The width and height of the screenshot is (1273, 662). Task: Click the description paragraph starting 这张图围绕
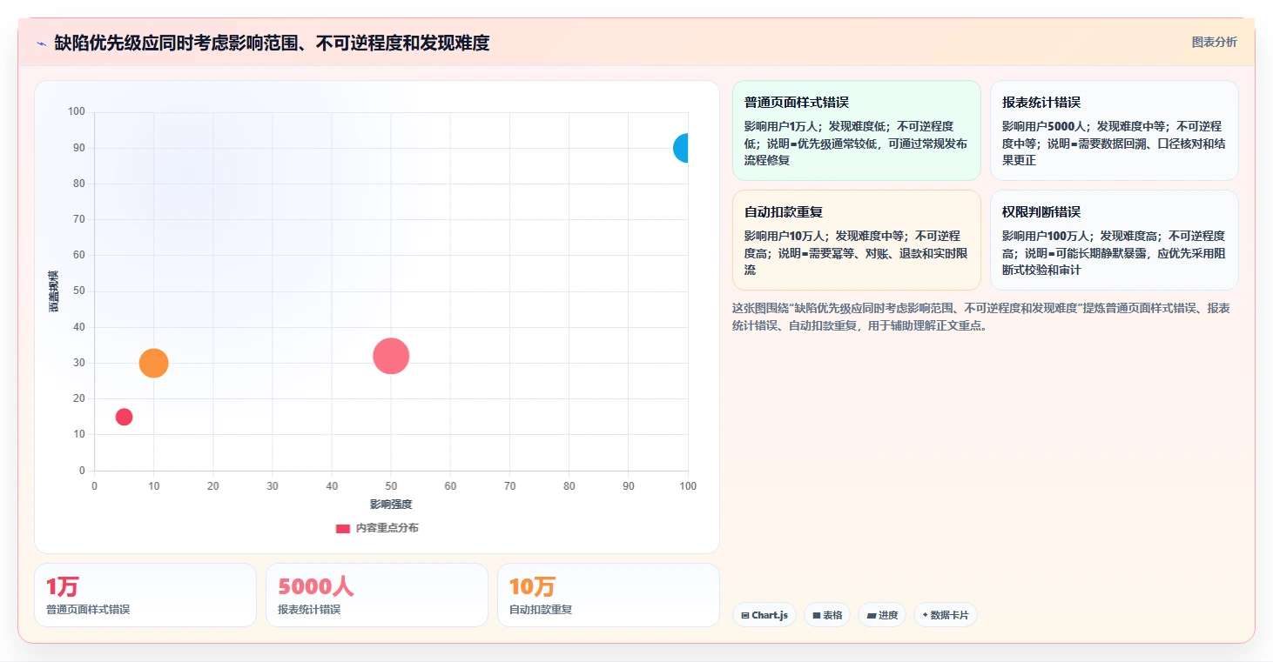tap(981, 317)
